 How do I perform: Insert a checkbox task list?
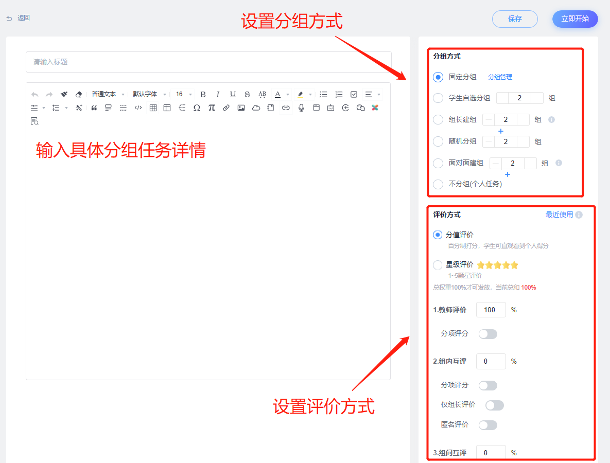pyautogui.click(x=354, y=94)
